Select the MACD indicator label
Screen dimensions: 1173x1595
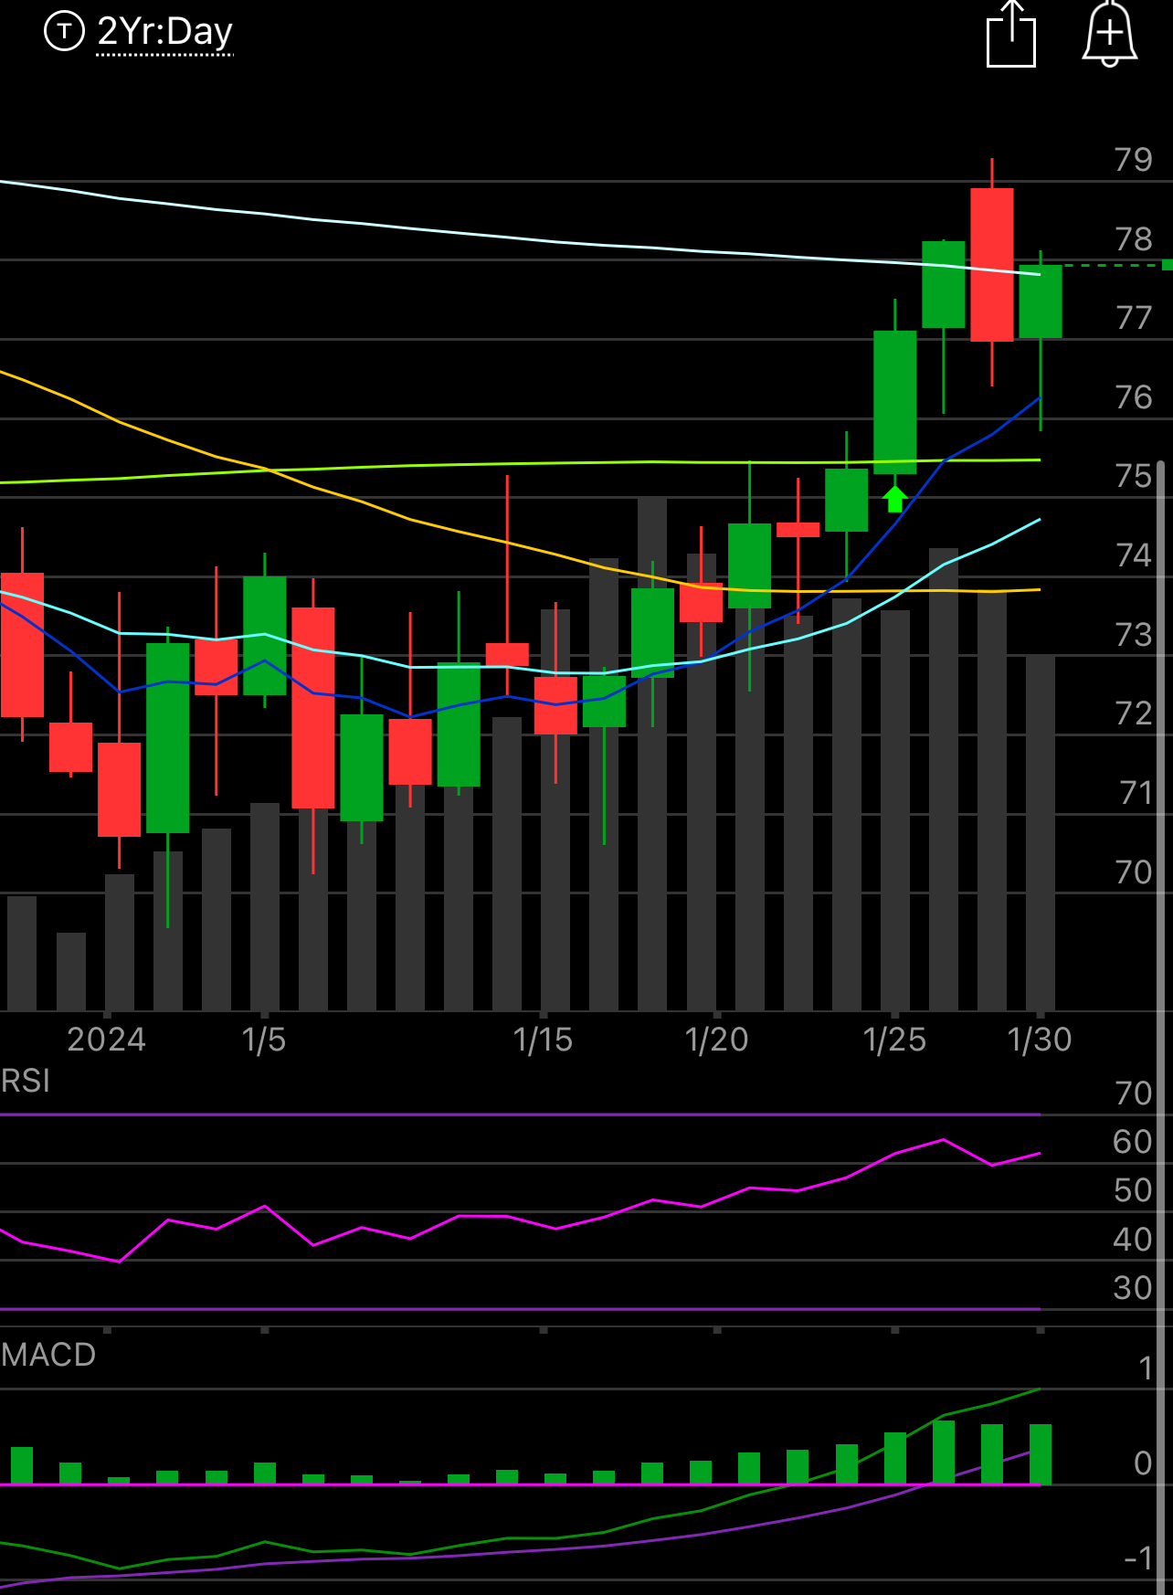click(x=48, y=1355)
